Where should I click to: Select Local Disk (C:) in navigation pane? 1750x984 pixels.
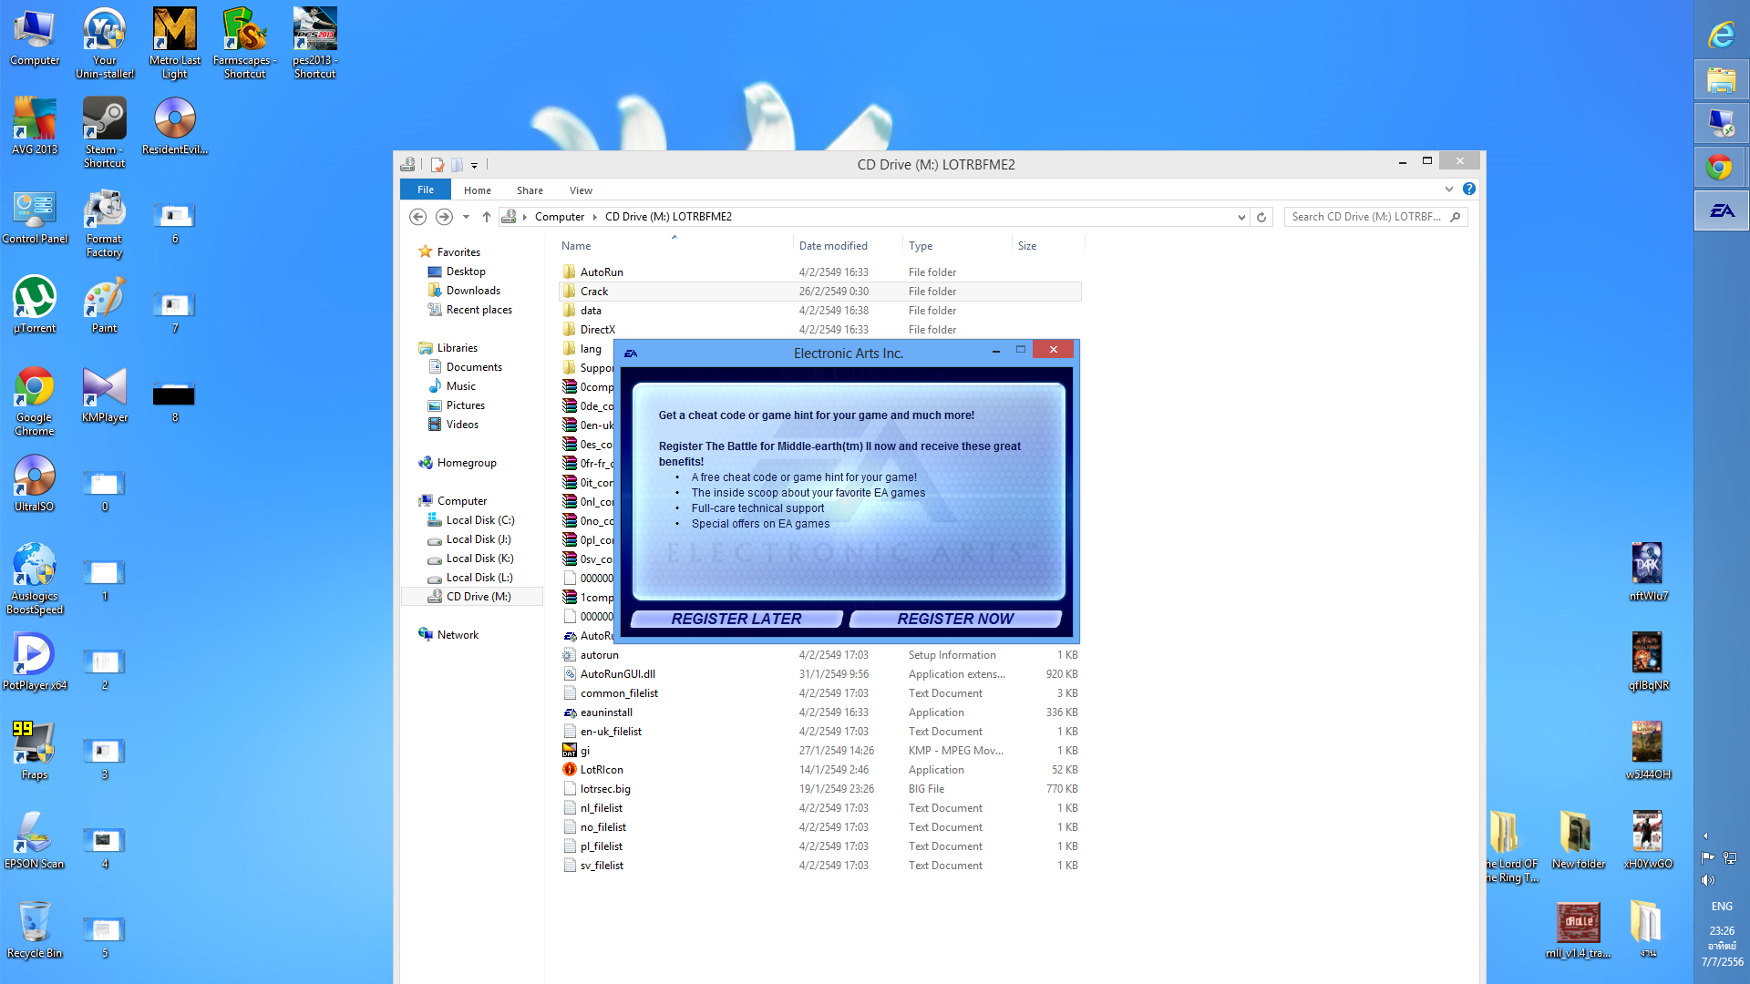(479, 520)
